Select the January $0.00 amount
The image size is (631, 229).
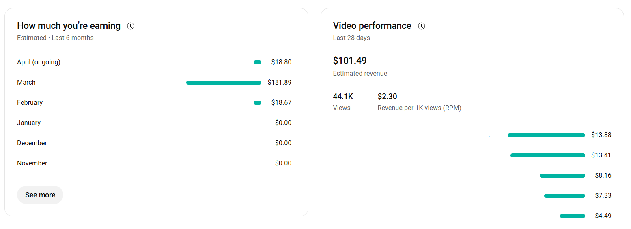pos(283,123)
